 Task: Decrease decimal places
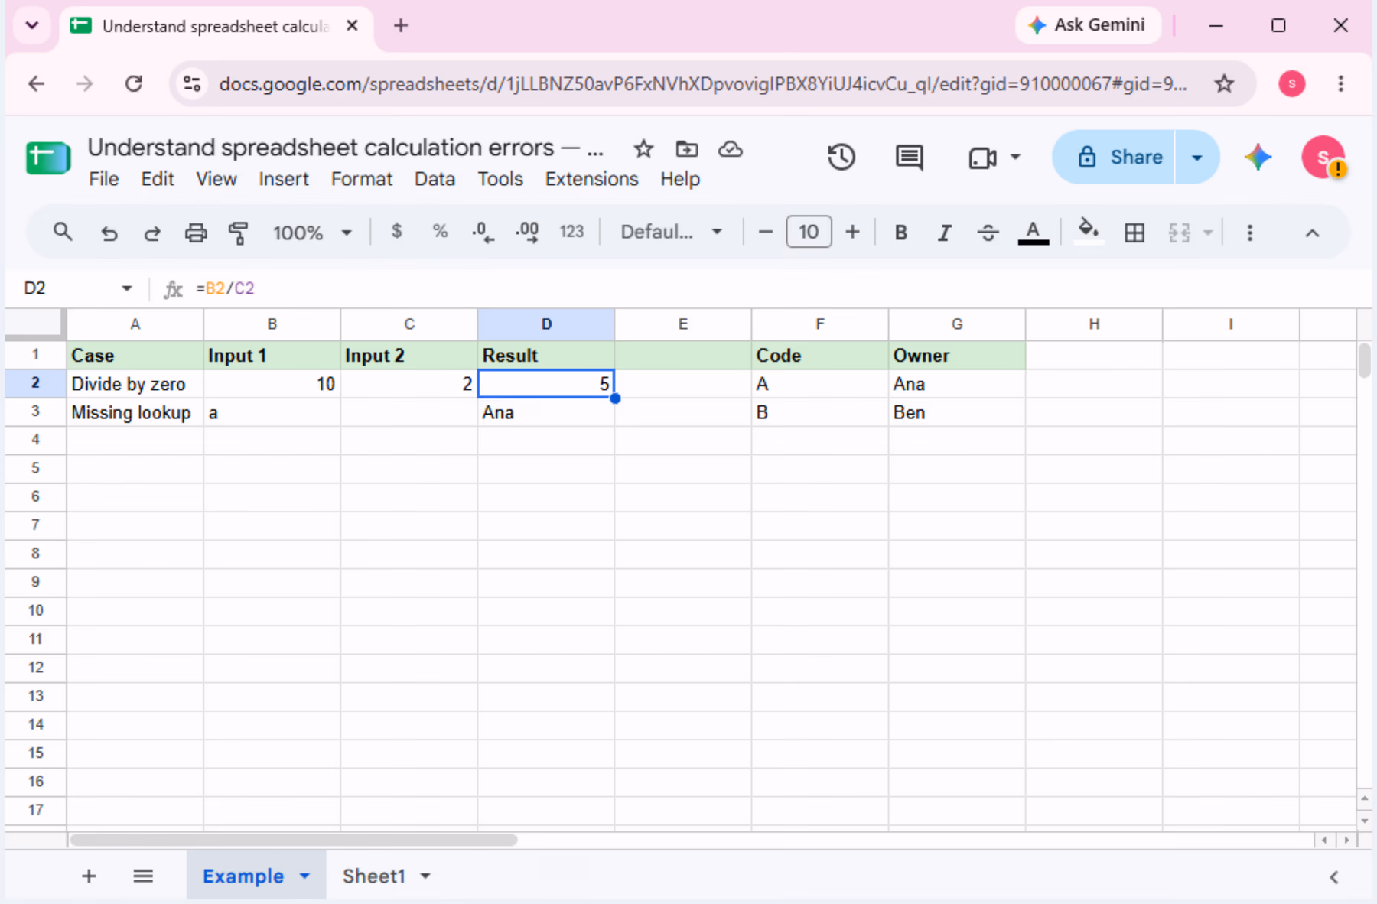[483, 232]
